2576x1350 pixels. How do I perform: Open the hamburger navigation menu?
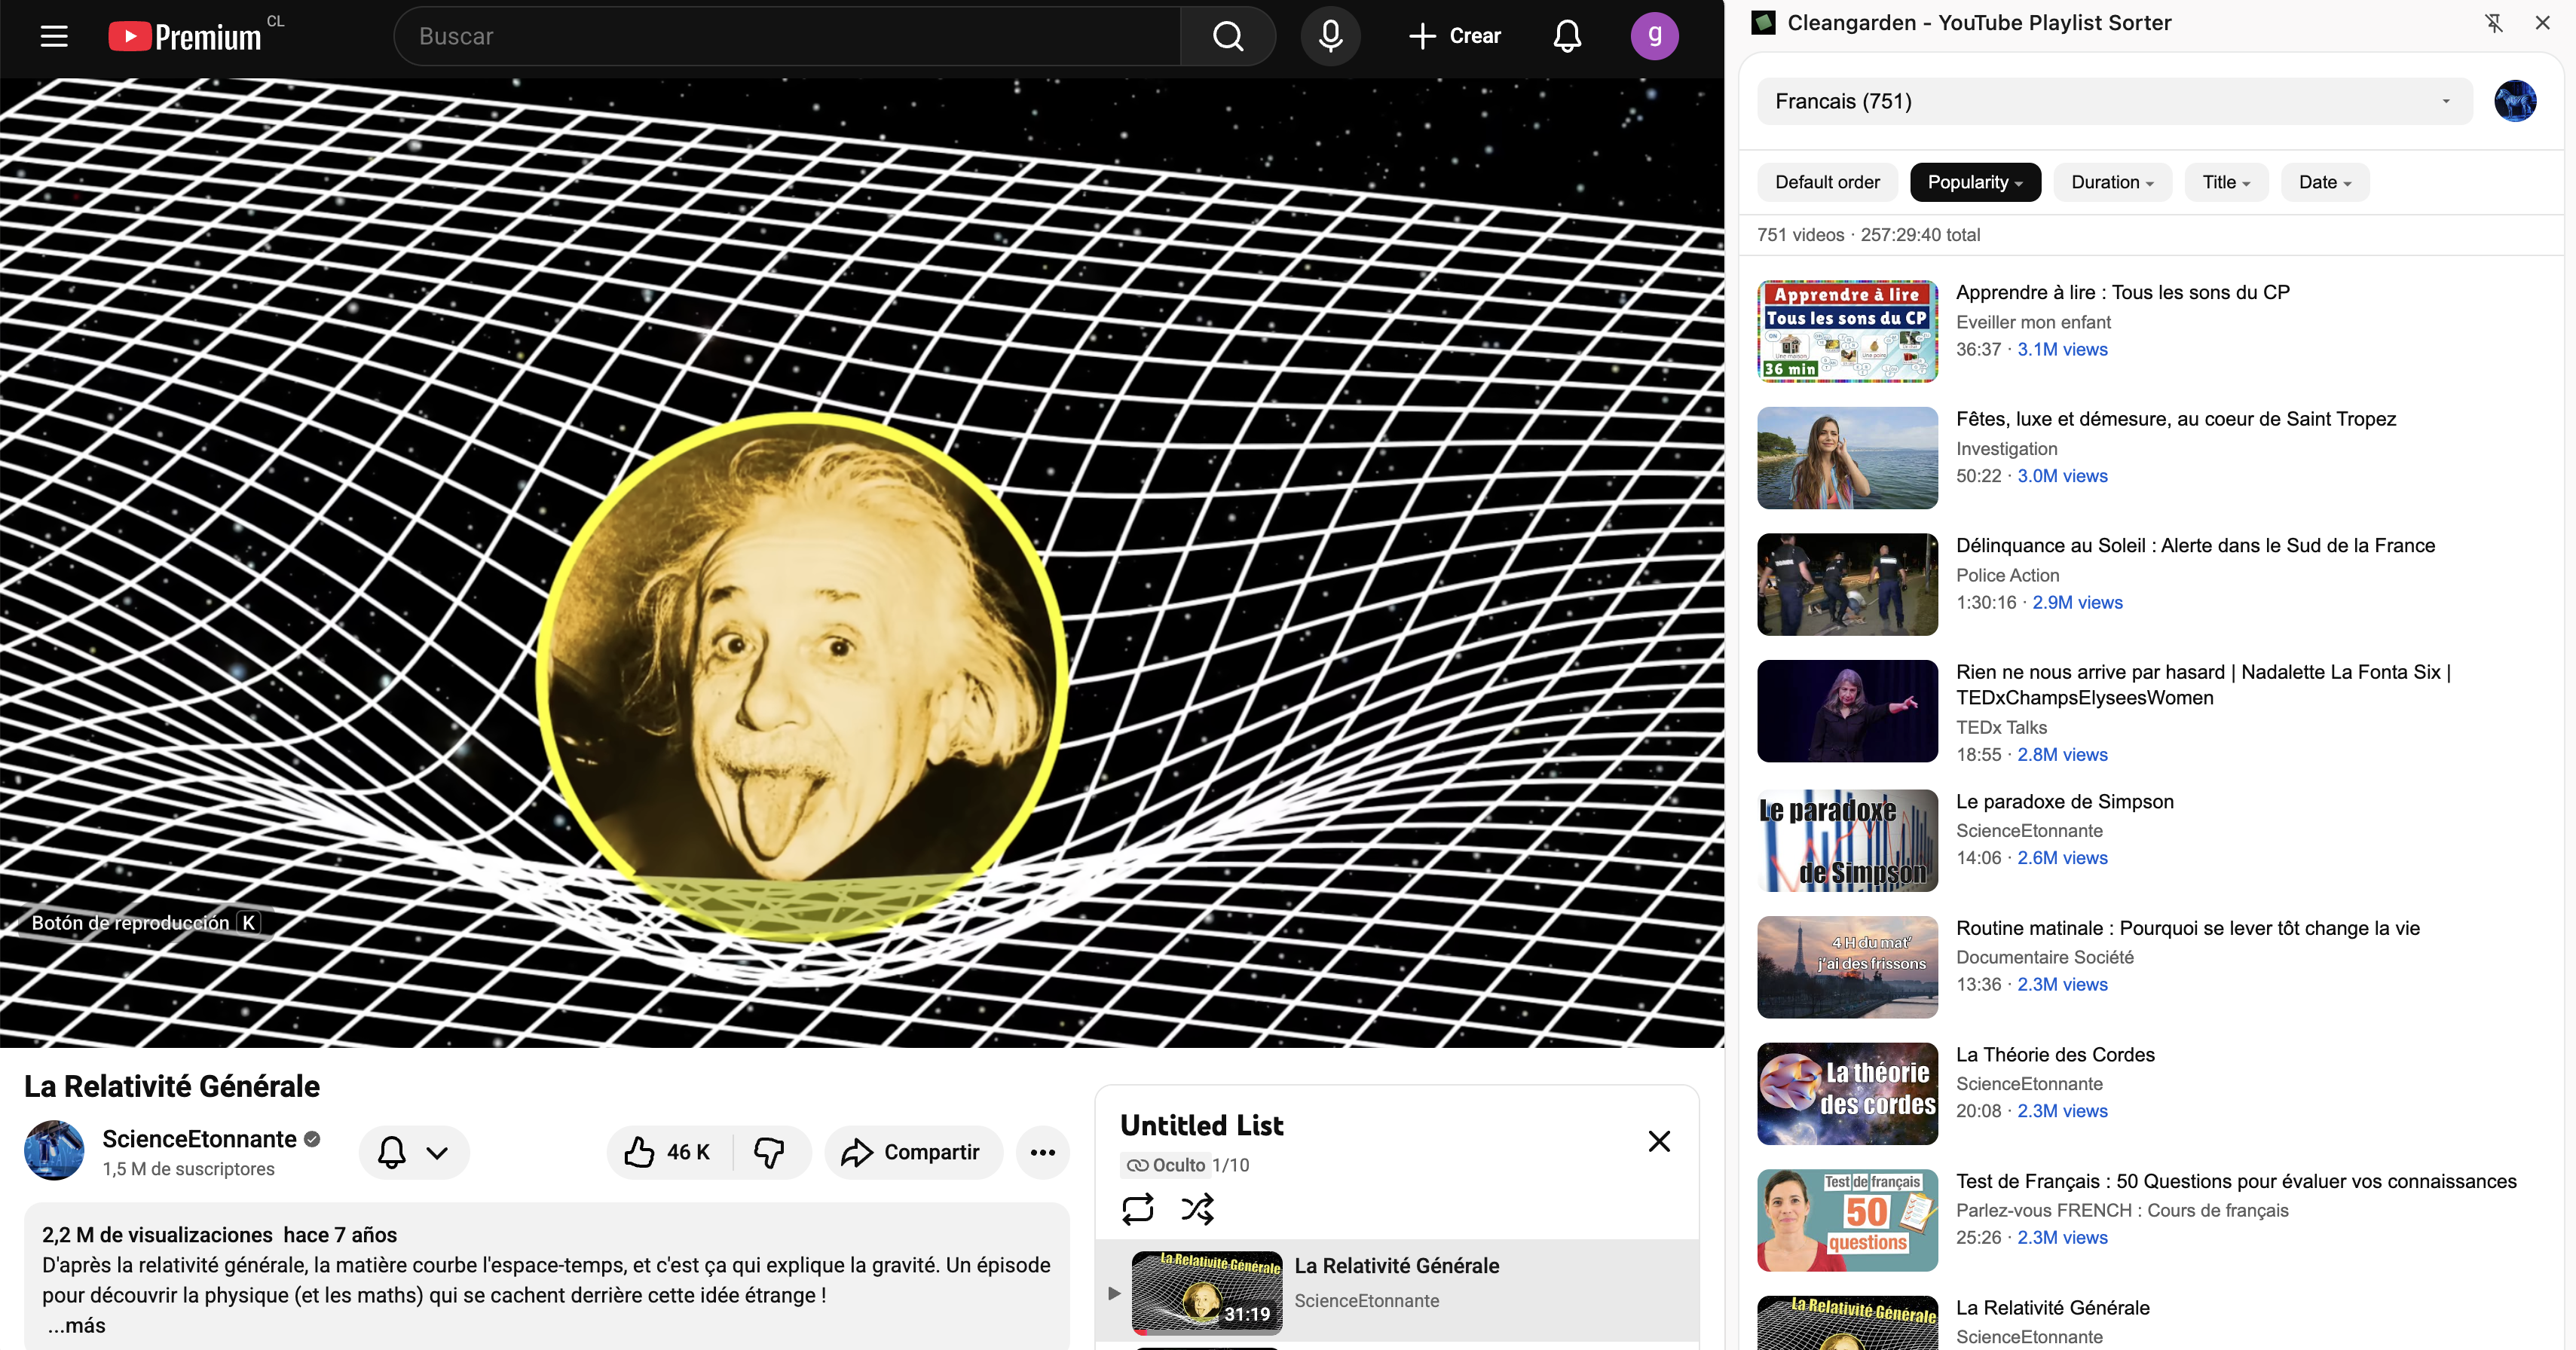53,36
